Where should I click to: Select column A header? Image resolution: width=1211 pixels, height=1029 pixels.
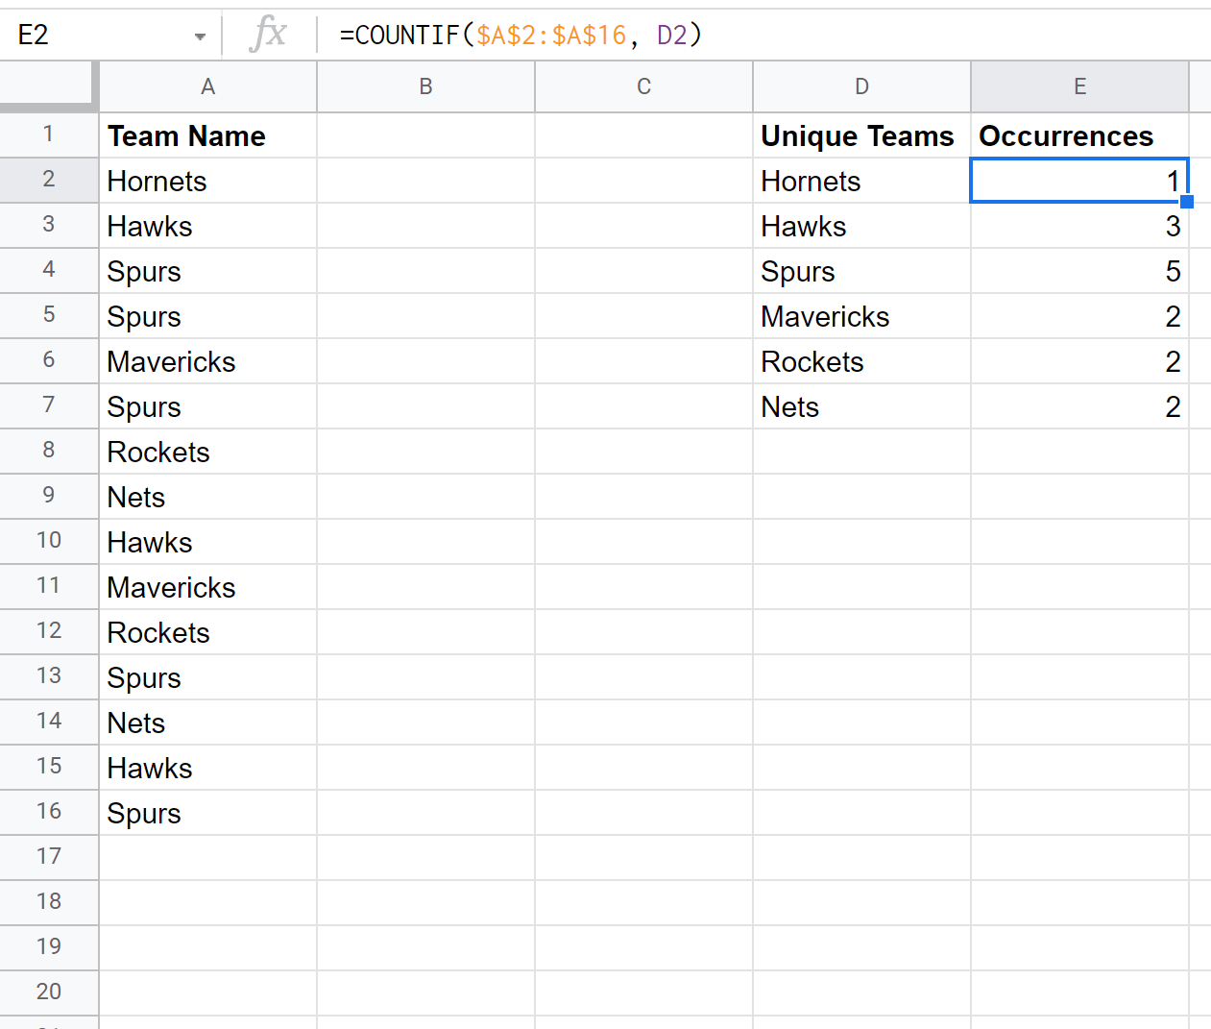coord(207,86)
